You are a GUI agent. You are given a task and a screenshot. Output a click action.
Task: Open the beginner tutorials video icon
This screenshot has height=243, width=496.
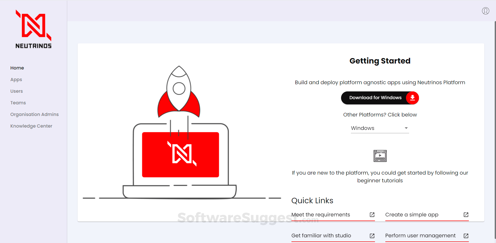coord(380,156)
